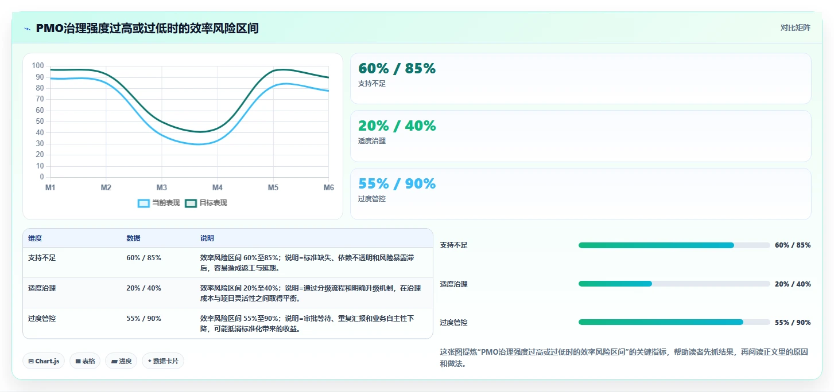Click the 支持不足 label in the stat card
Screen dimensions: 834x392
pyautogui.click(x=372, y=84)
